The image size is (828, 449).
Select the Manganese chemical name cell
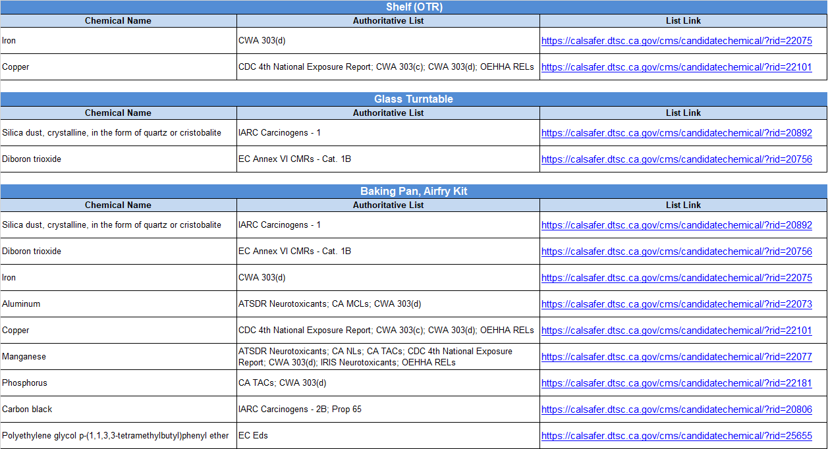click(x=119, y=357)
